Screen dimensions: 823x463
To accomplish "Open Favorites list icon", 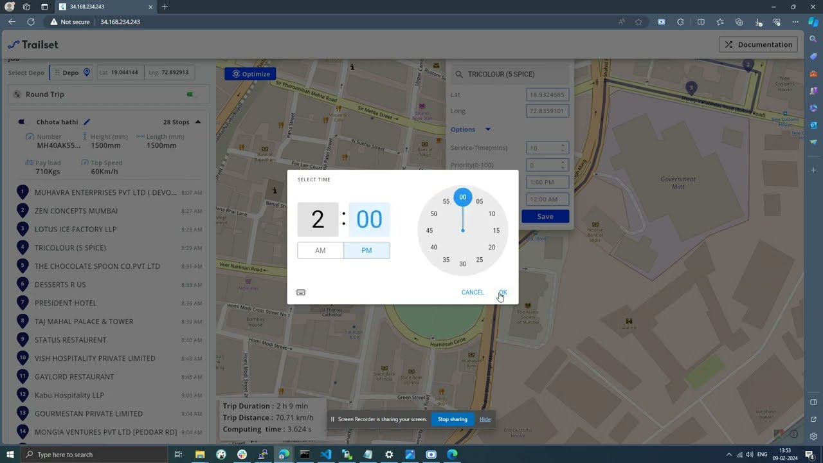I will coord(720,22).
